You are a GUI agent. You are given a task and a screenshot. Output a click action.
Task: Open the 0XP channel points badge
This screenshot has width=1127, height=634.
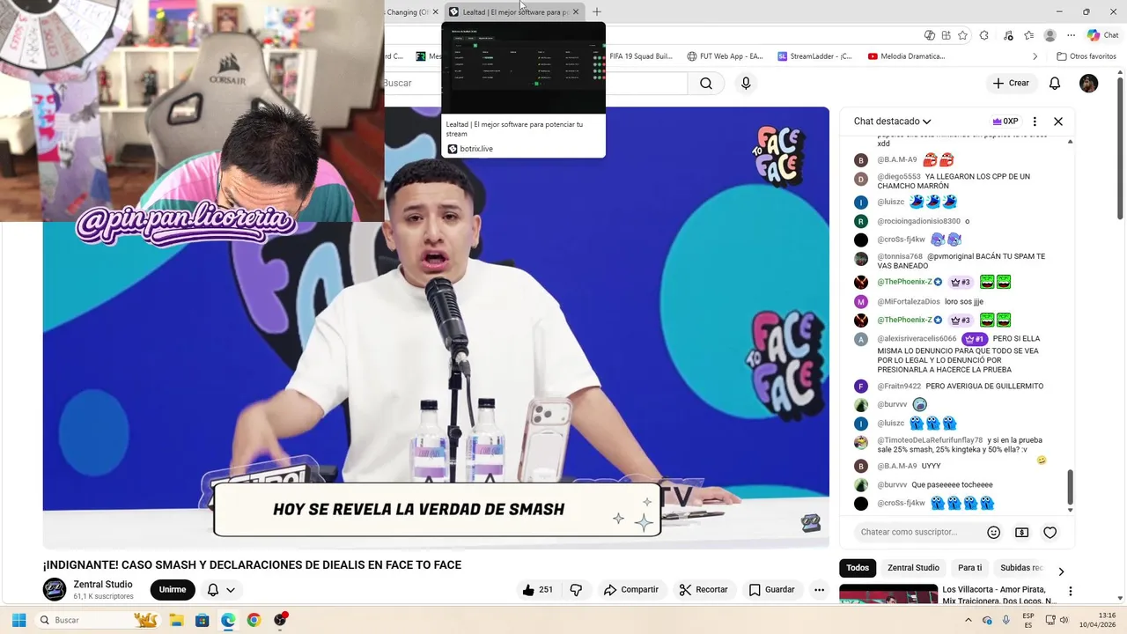tap(1005, 122)
